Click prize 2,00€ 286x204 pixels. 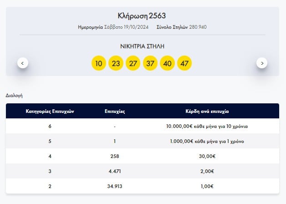(x=207, y=171)
